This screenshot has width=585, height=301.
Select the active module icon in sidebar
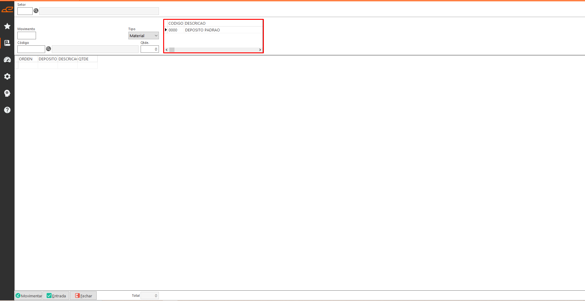tap(7, 43)
